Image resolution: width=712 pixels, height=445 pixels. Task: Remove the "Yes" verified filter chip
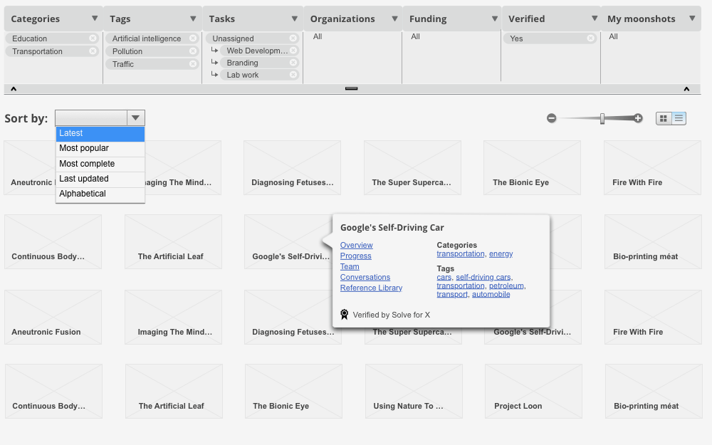591,38
